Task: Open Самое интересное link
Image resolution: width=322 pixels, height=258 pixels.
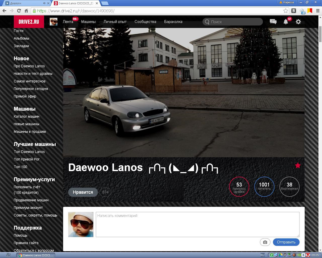Action: coord(30,81)
